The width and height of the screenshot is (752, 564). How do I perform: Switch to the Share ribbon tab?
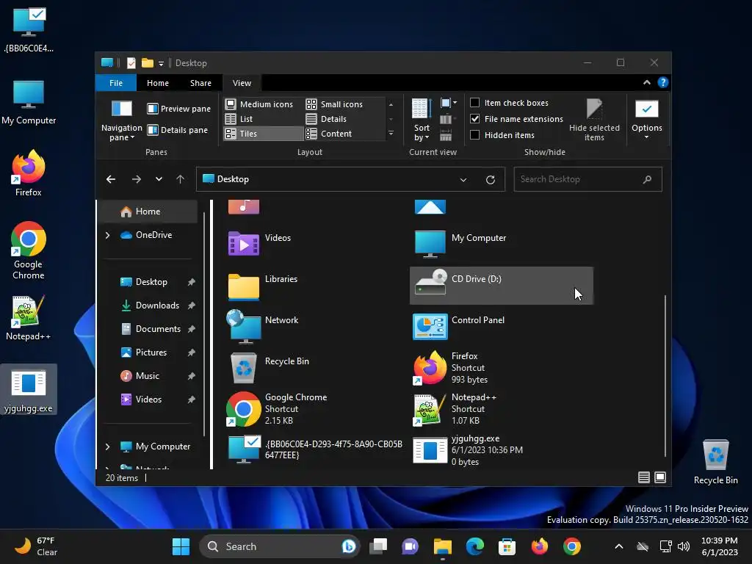[200, 83]
